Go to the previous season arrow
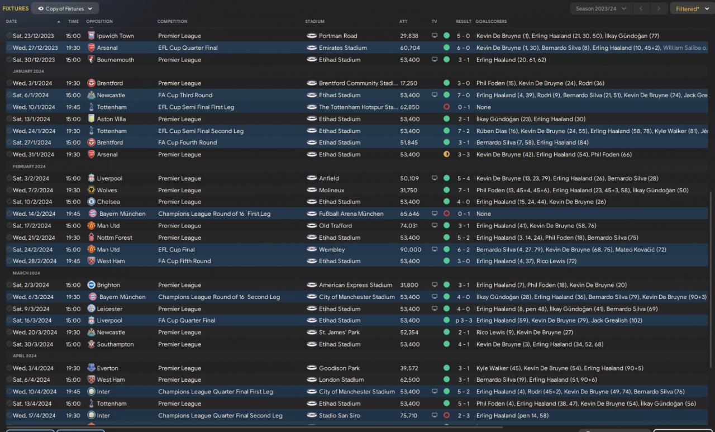The height and width of the screenshot is (432, 715). pyautogui.click(x=642, y=8)
